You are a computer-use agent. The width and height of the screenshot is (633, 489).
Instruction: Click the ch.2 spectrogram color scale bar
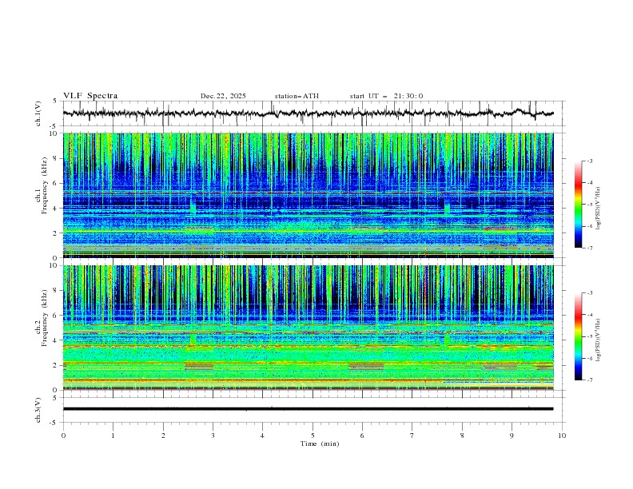click(578, 336)
